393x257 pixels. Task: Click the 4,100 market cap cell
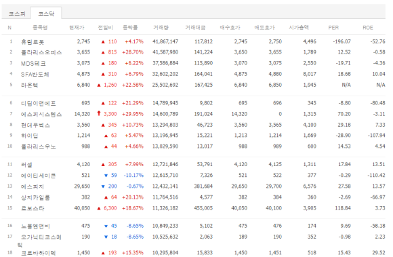coord(310,125)
